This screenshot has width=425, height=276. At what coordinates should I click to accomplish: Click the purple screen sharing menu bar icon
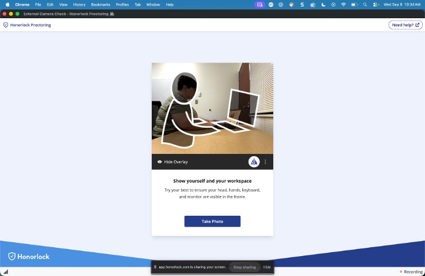tap(259, 4)
